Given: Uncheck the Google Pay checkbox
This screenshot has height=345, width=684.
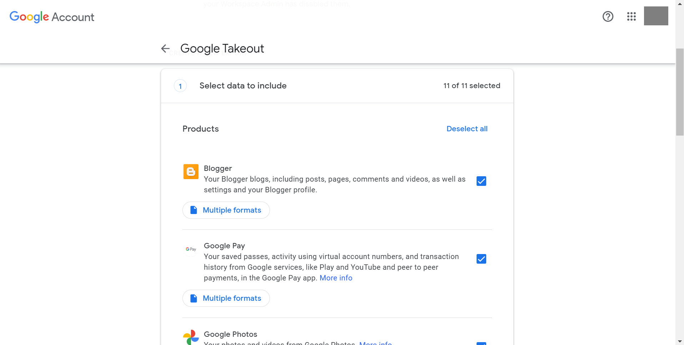Looking at the screenshot, I should (481, 259).
